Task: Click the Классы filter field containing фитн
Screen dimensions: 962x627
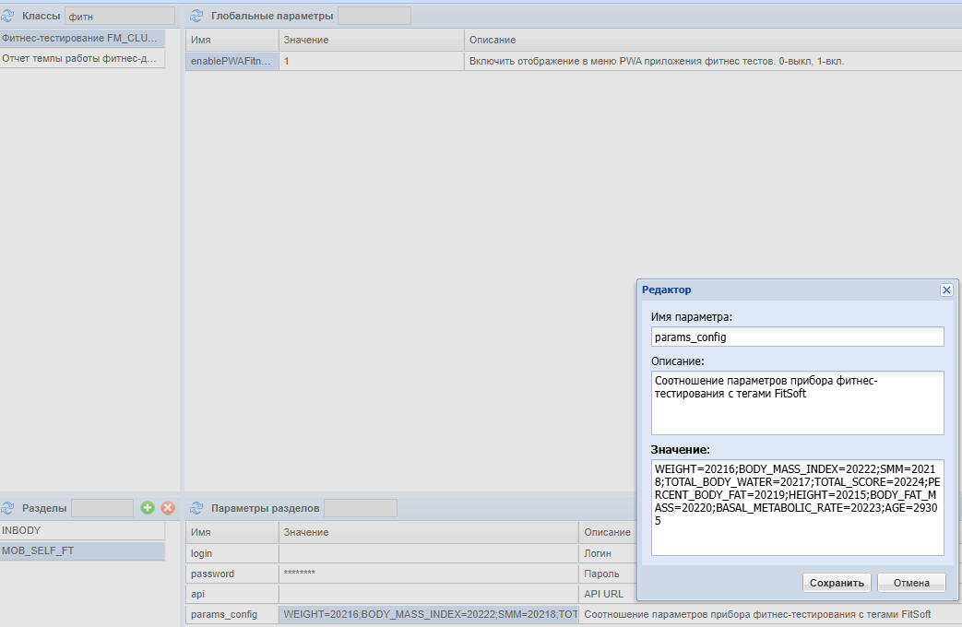Action: click(x=120, y=16)
